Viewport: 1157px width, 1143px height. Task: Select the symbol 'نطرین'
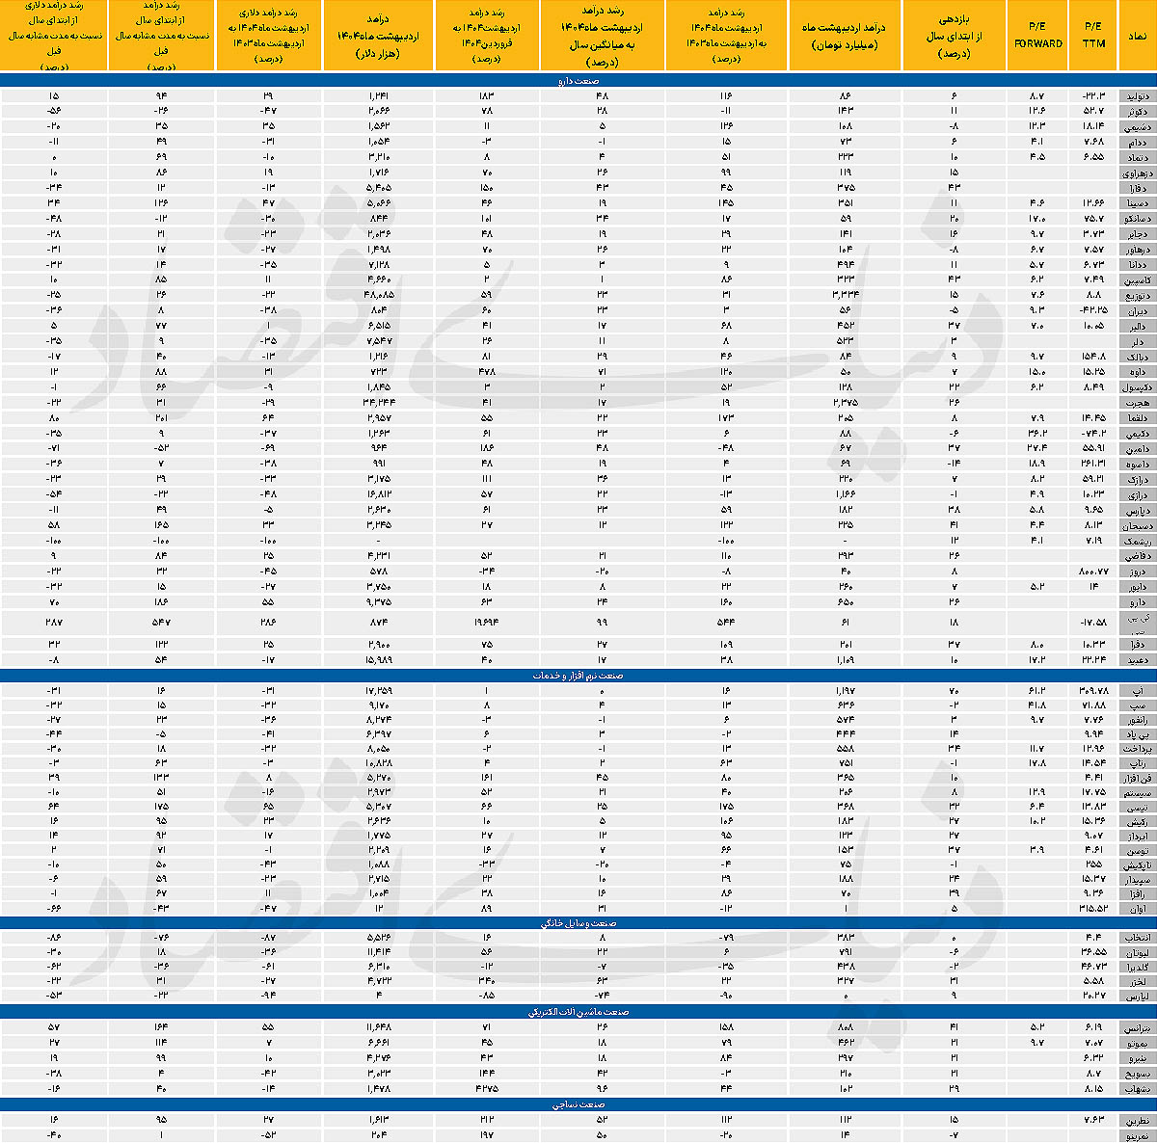(x=1137, y=1120)
